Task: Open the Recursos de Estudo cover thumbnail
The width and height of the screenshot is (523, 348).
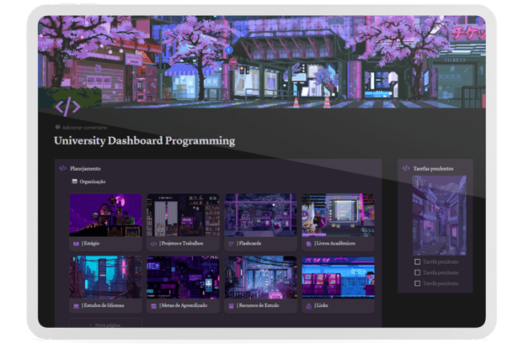Action: point(260,277)
